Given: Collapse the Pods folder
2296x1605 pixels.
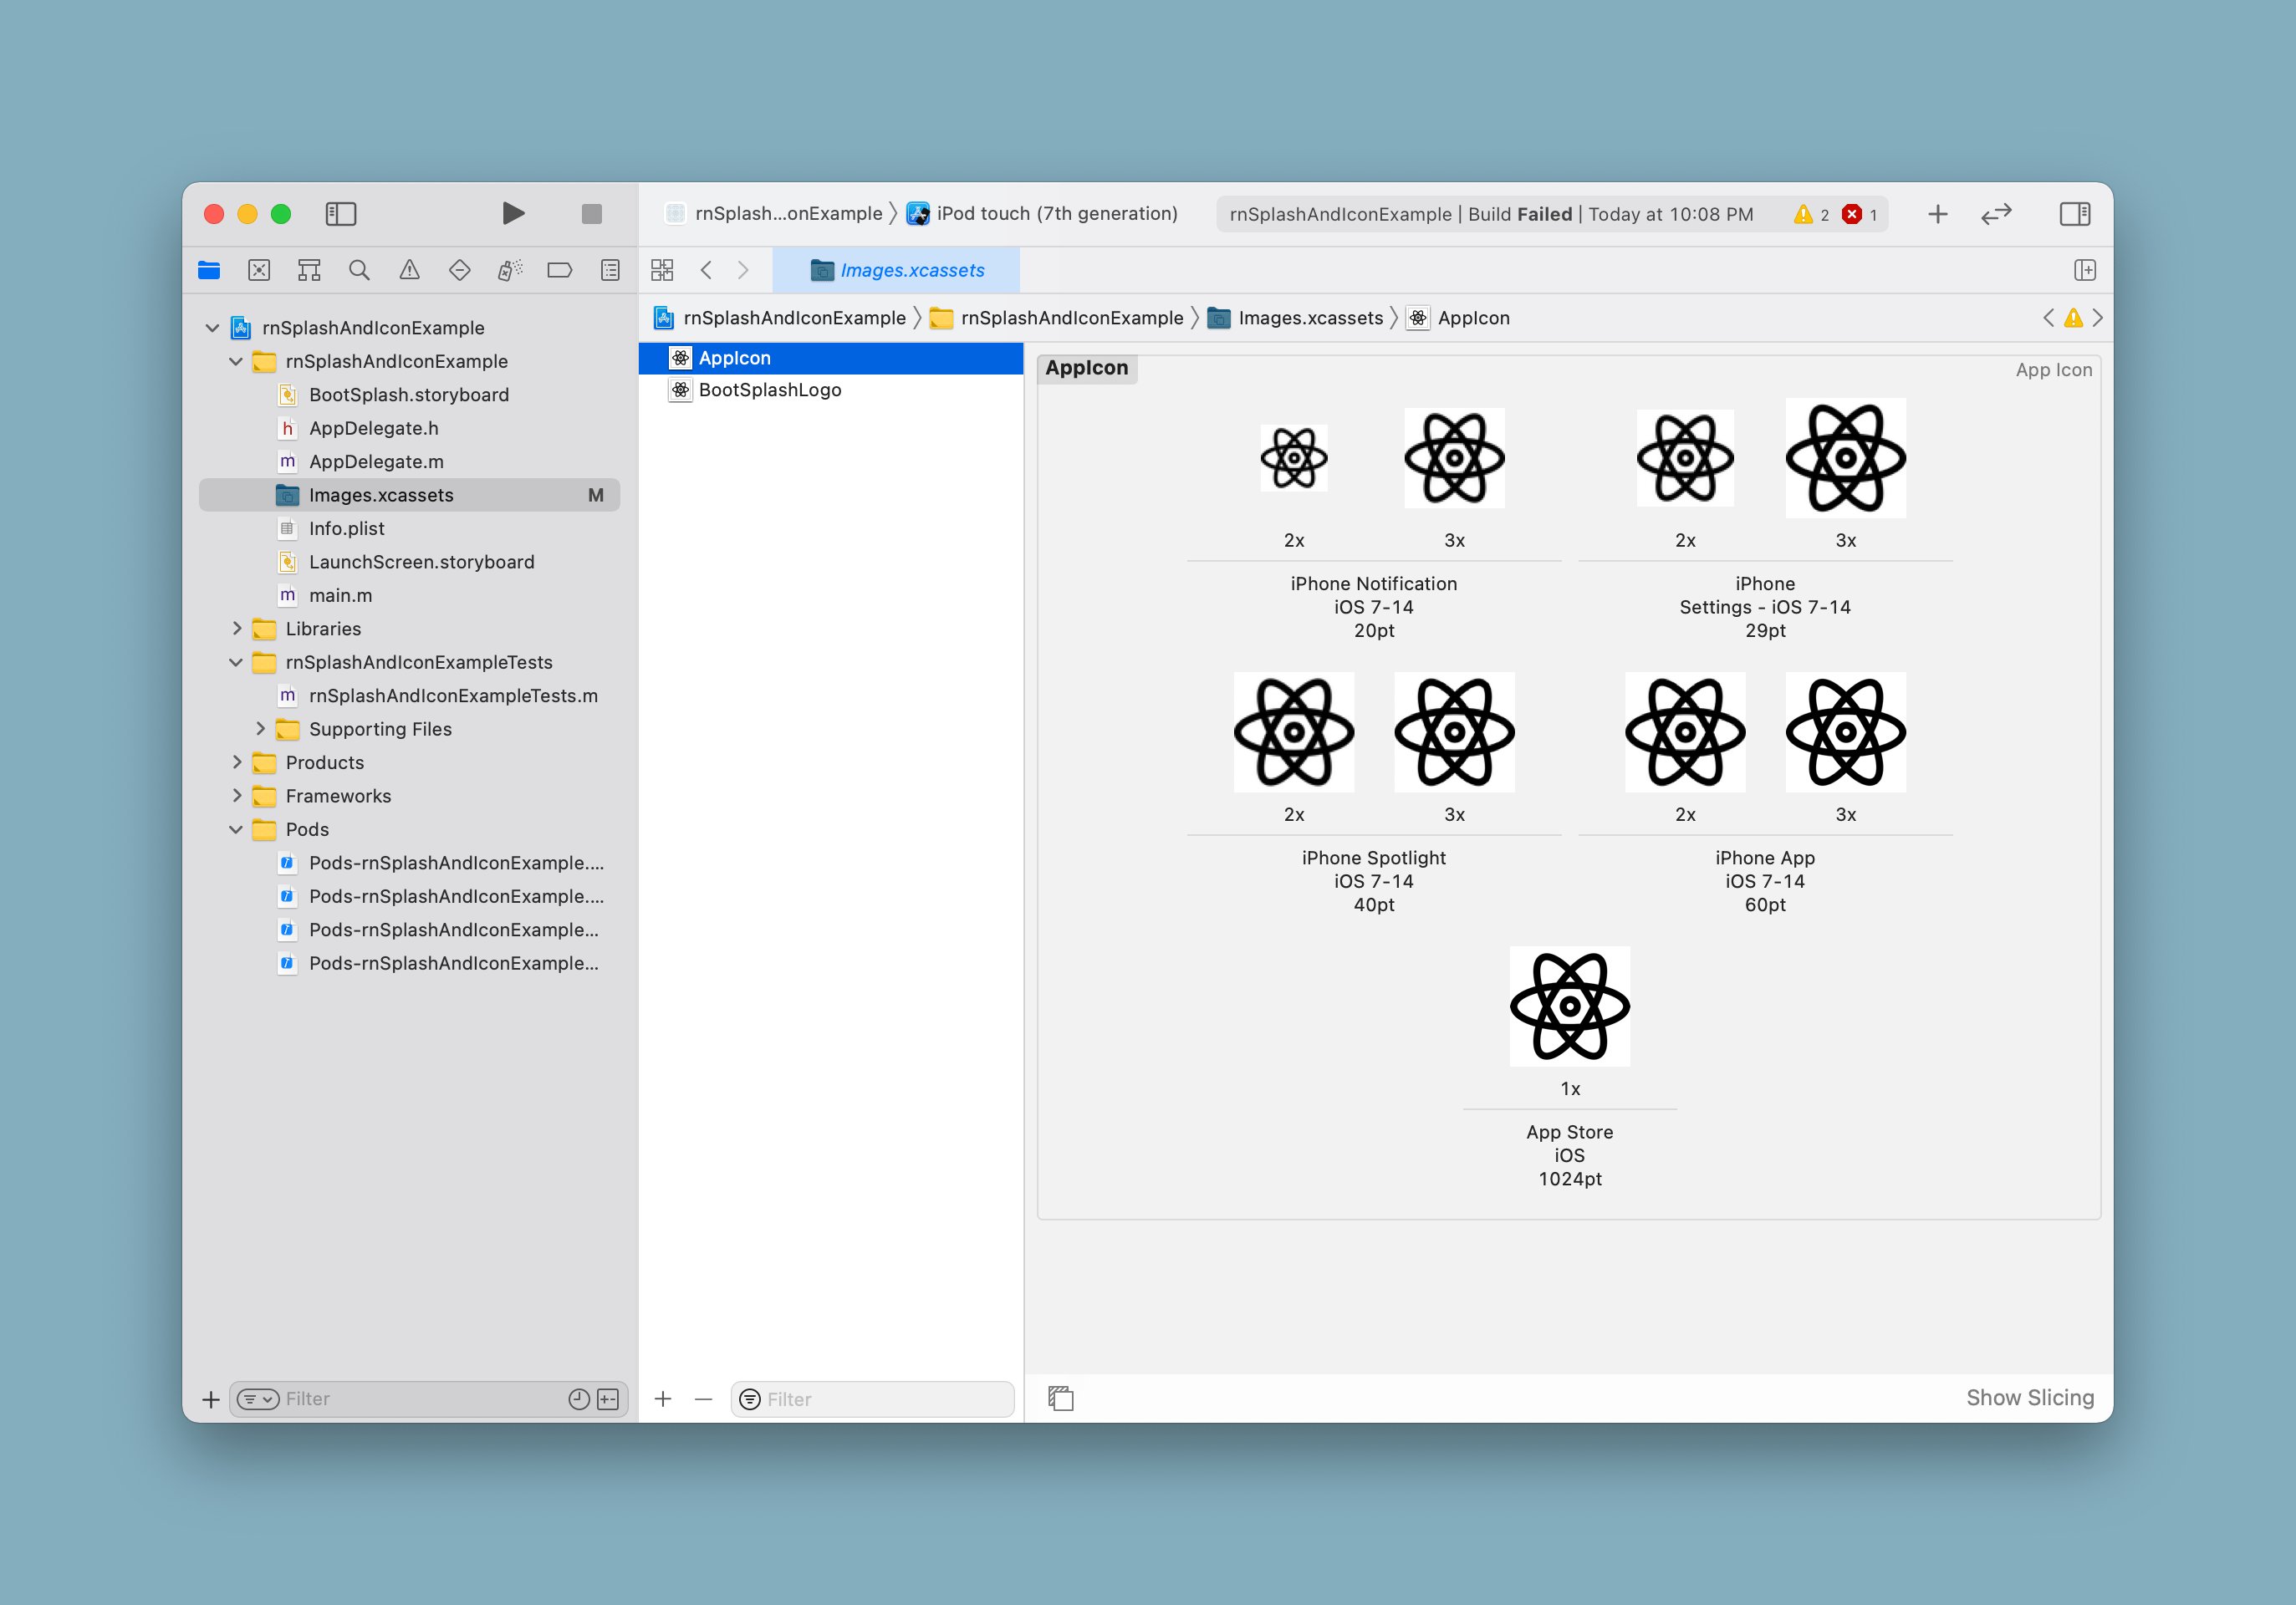Looking at the screenshot, I should pyautogui.click(x=236, y=829).
